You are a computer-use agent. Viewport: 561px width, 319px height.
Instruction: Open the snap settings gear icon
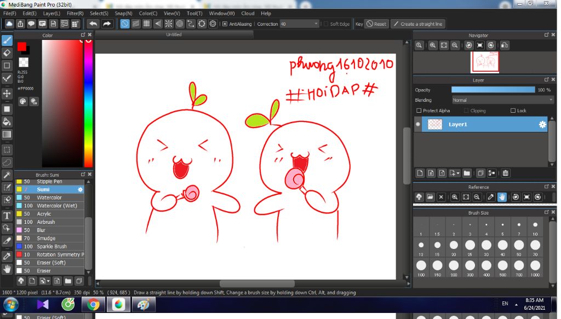click(213, 24)
